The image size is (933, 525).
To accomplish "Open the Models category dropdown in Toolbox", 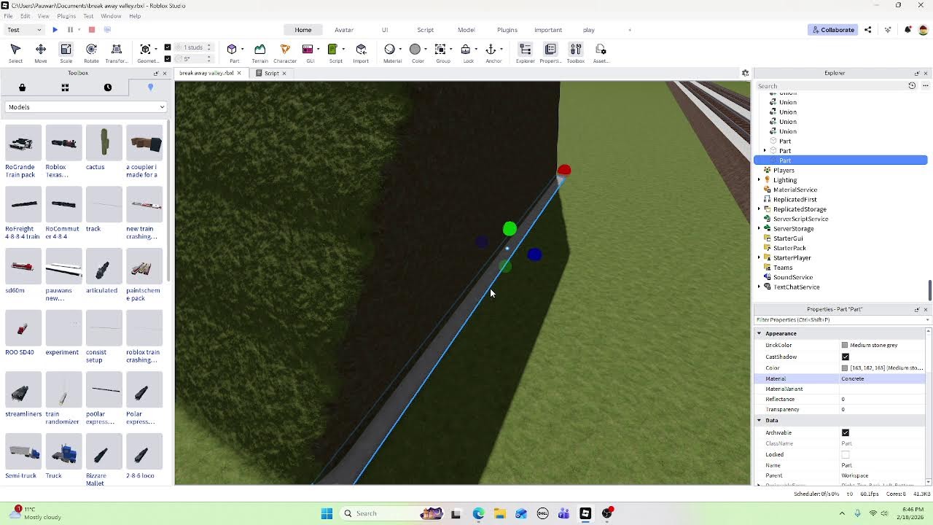I will coord(86,107).
